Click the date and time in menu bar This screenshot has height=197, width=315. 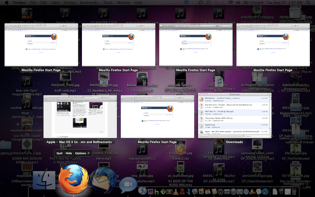[284, 3]
